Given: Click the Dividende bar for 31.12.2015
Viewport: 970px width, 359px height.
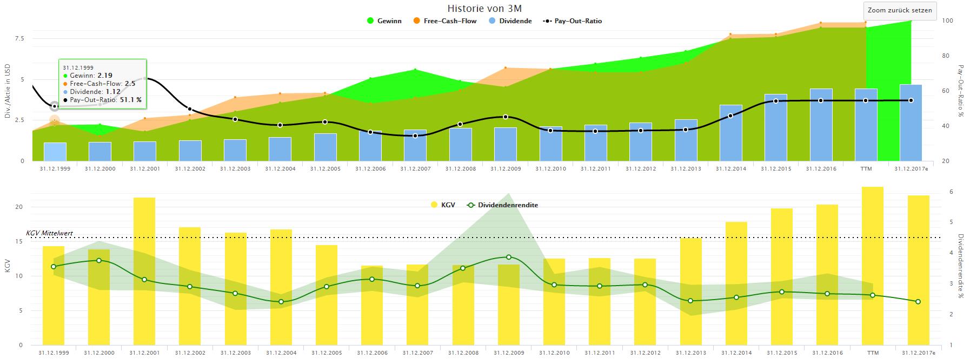Looking at the screenshot, I should coord(776,127).
